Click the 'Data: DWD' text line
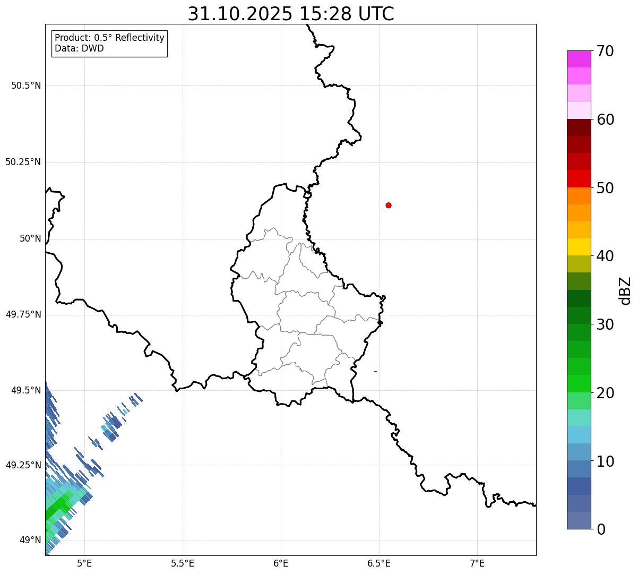This screenshot has height=574, width=638. (x=79, y=48)
